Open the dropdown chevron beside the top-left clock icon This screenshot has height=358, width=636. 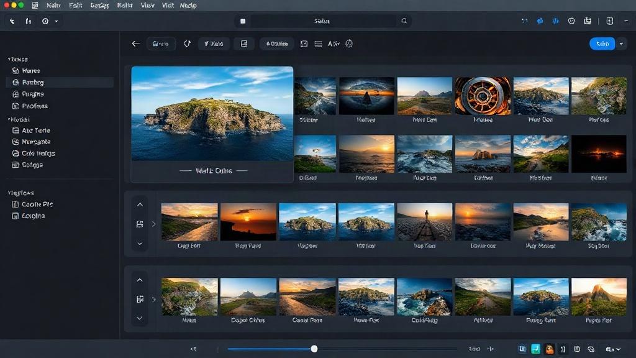(x=57, y=21)
